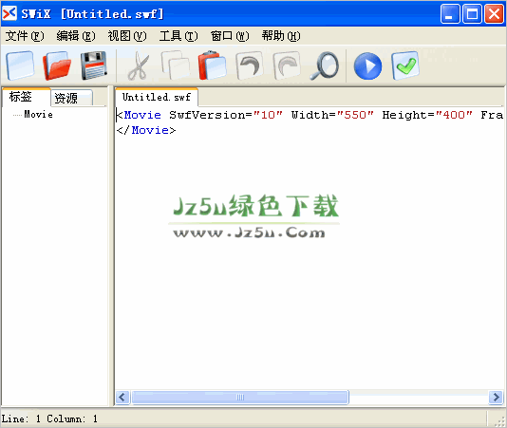The image size is (507, 428).
Task: Switch to the 资源 tab
Action: (71, 98)
